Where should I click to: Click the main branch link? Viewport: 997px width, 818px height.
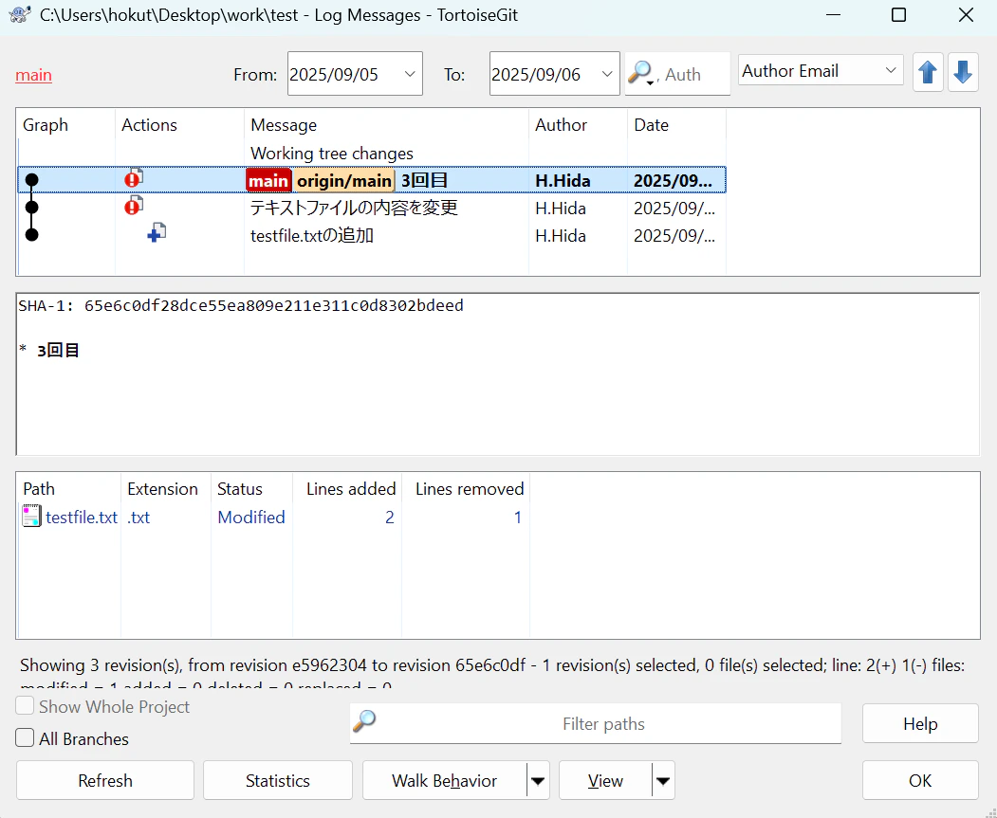[x=34, y=75]
